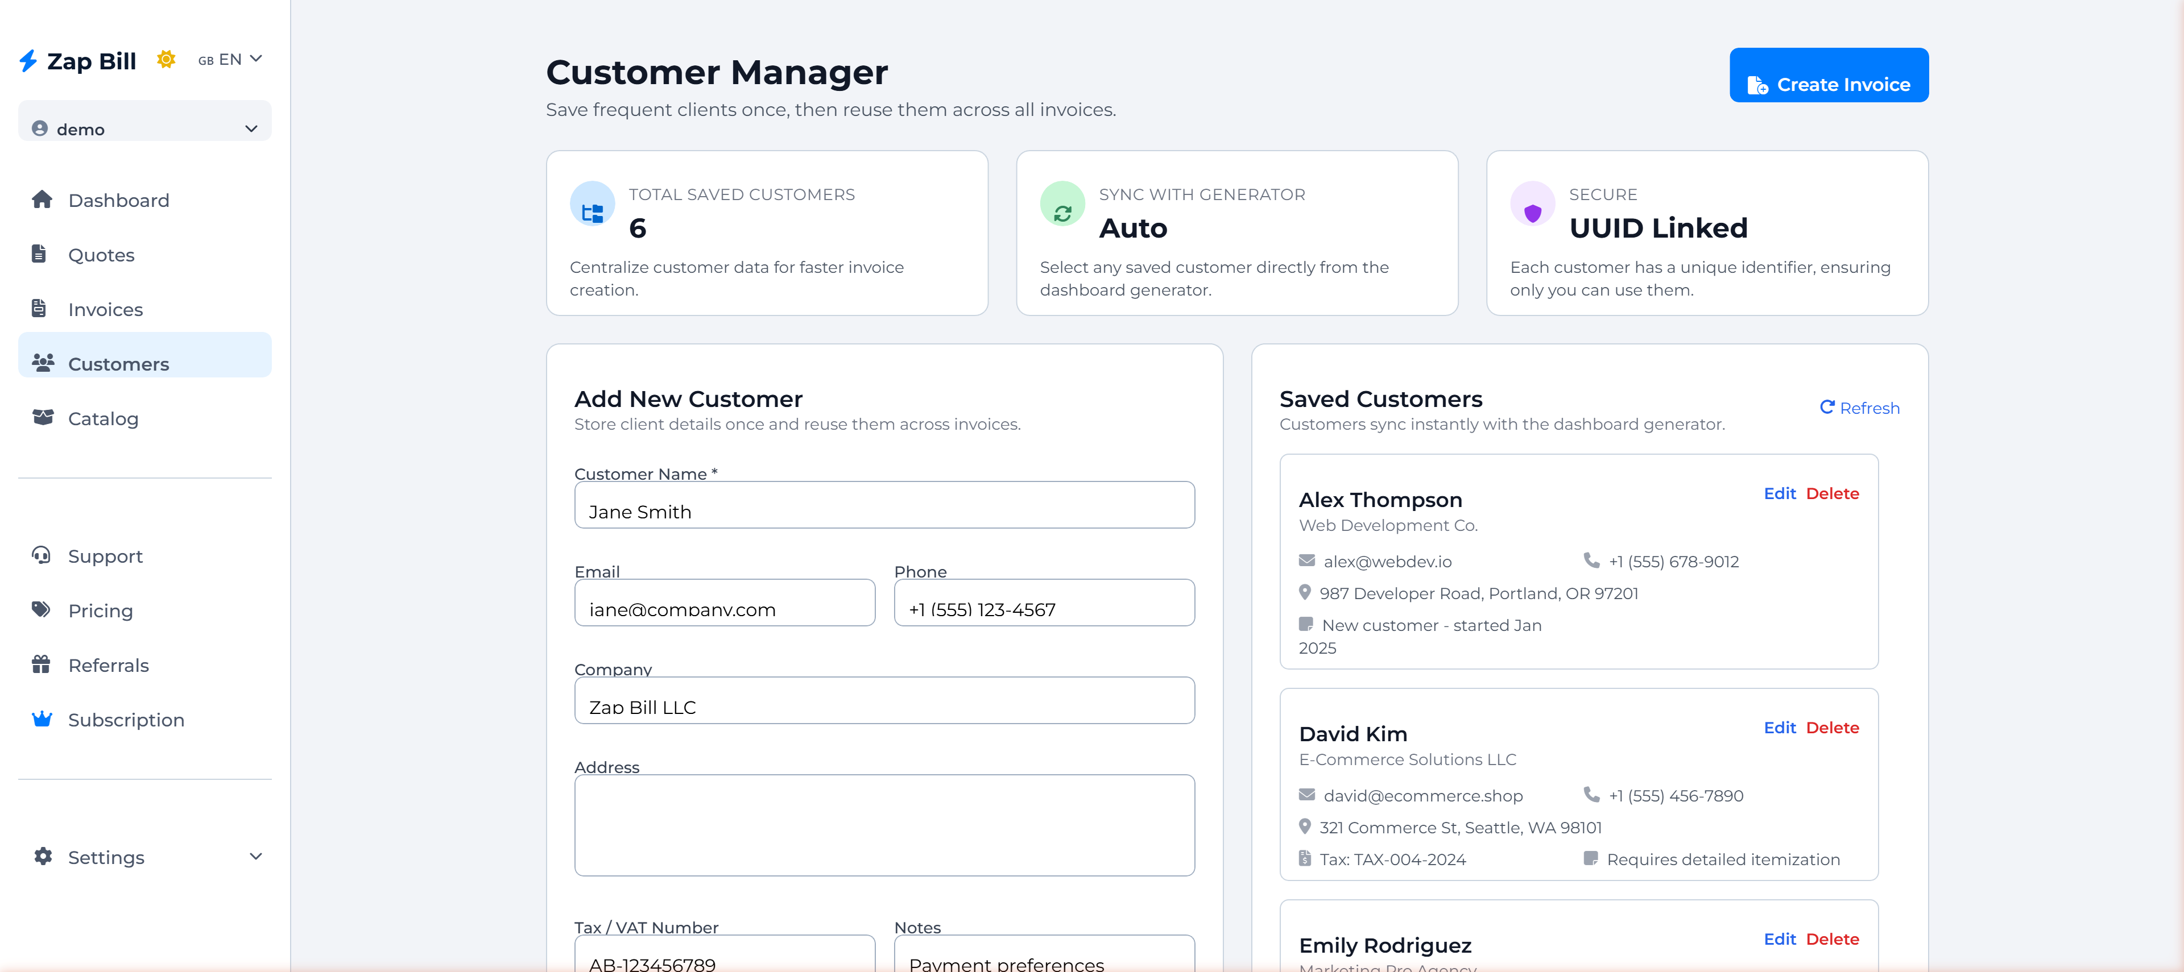Viewport: 2184px width, 972px height.
Task: Click tax icon beside TAX-004-2024
Action: 1305,858
